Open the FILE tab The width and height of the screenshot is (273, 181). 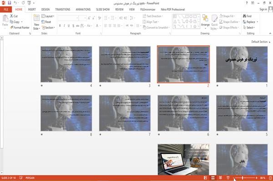6,10
